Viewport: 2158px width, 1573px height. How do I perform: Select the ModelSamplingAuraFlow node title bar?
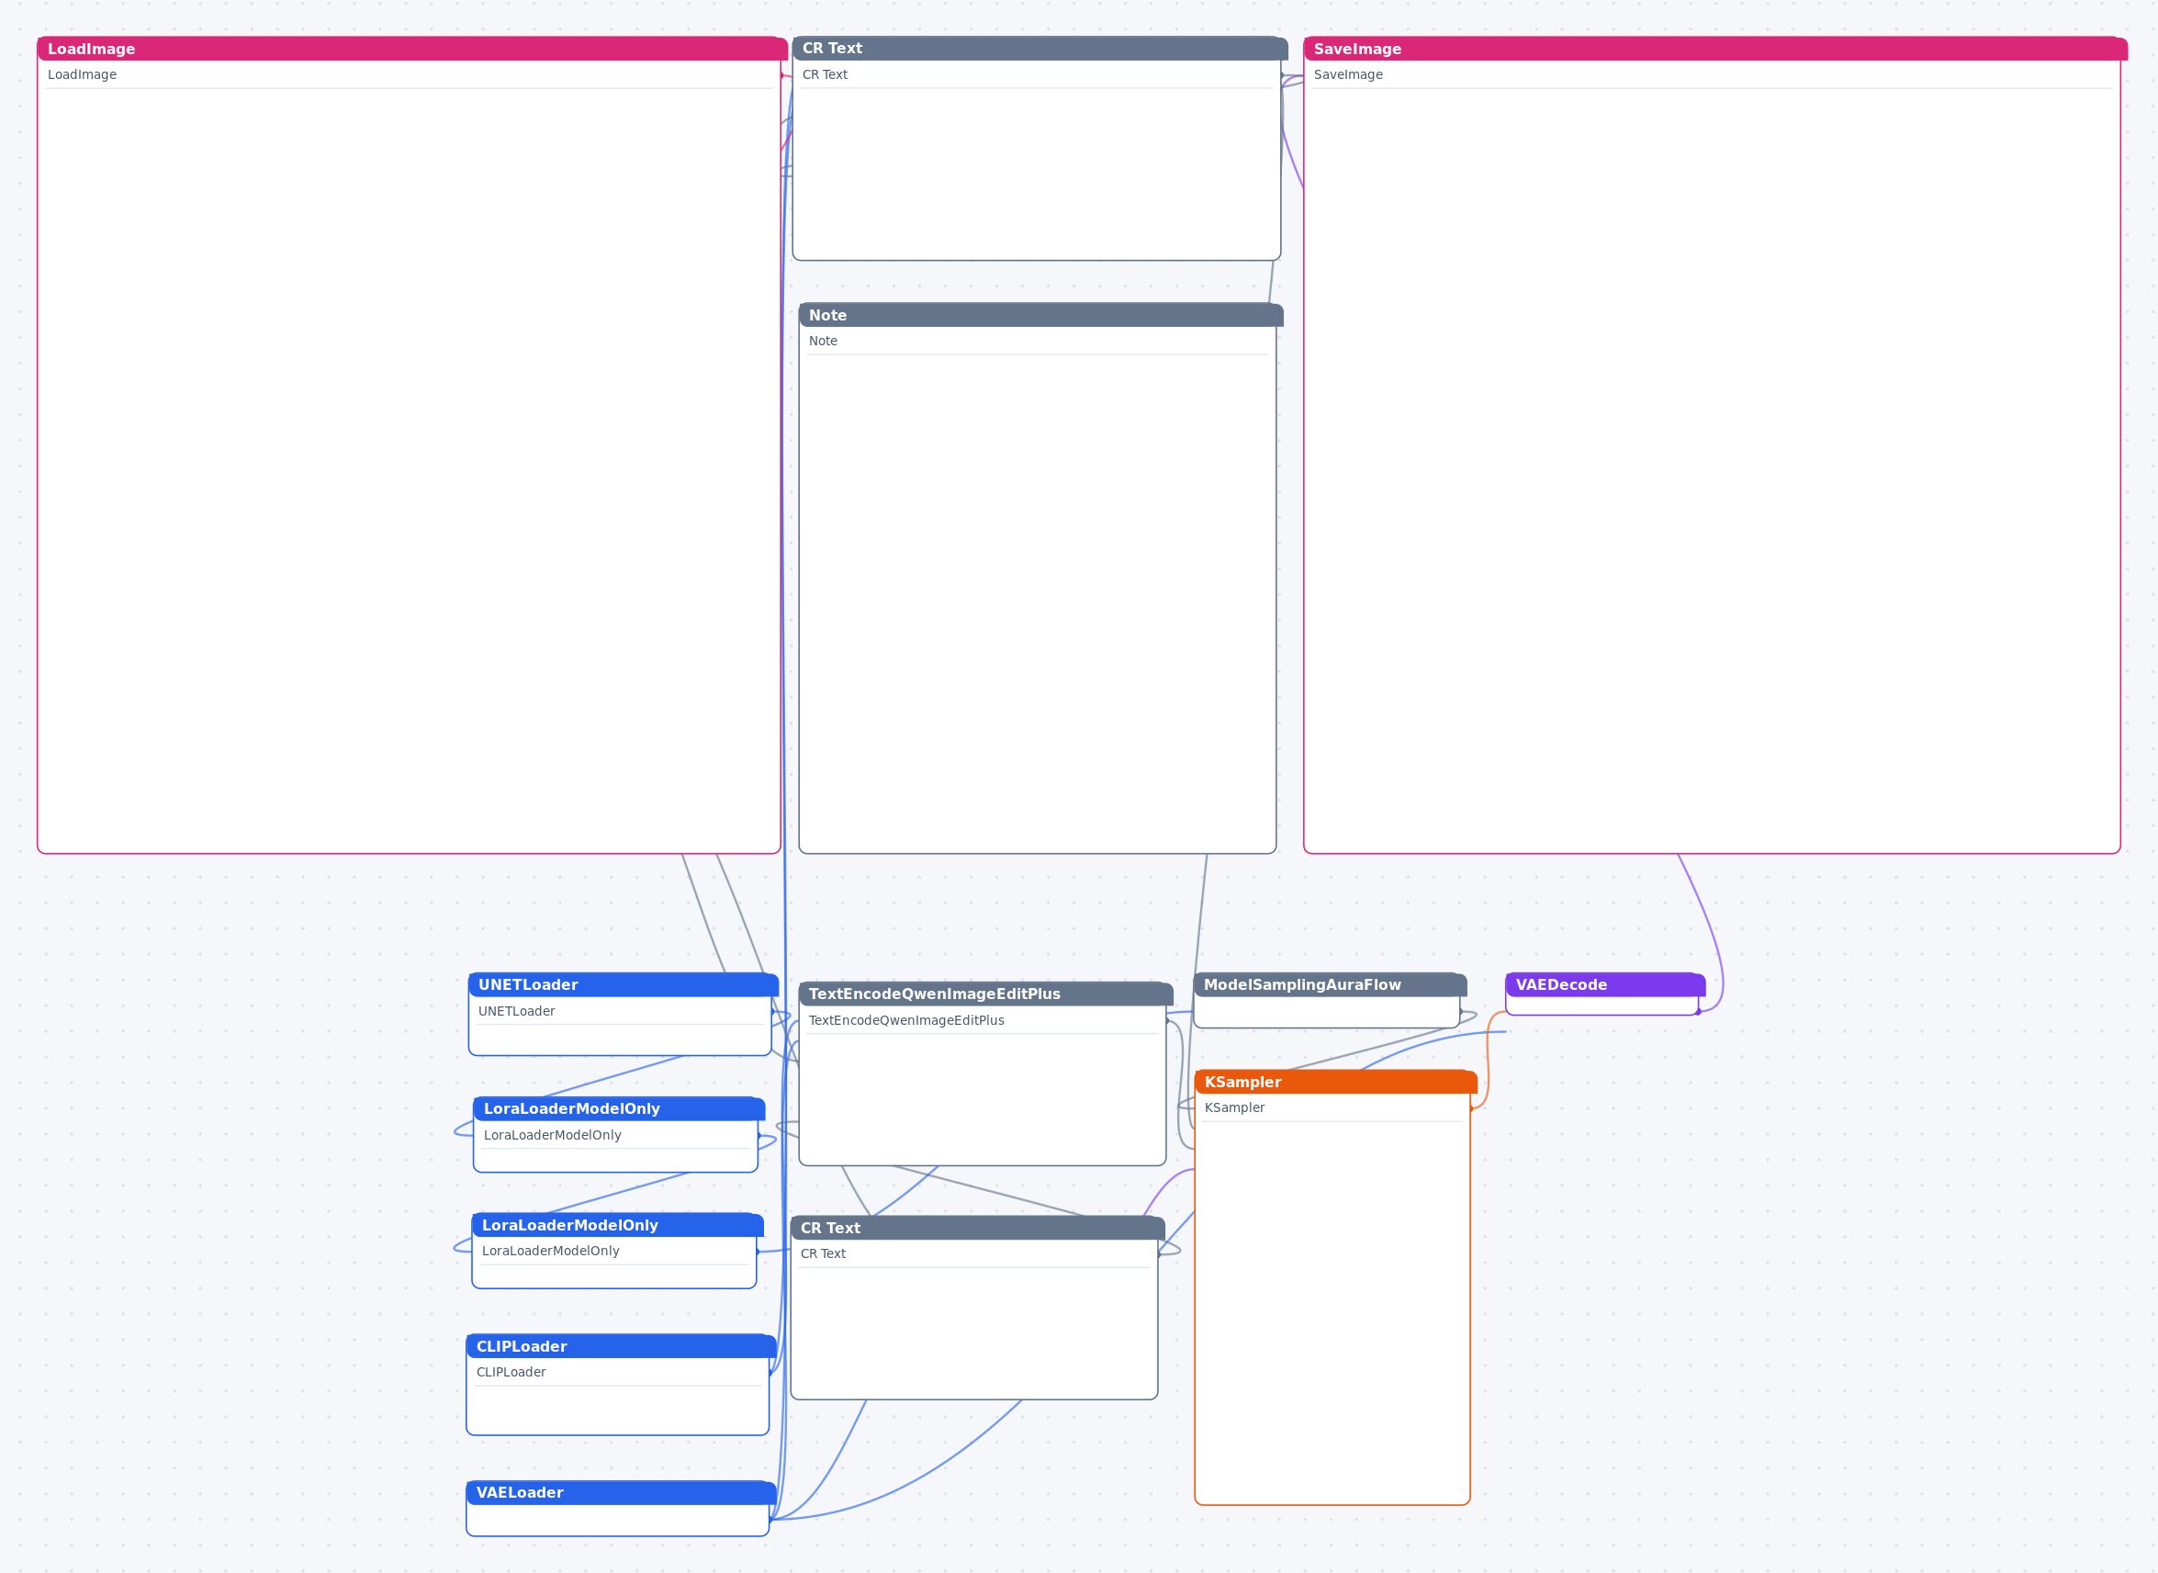coord(1330,984)
